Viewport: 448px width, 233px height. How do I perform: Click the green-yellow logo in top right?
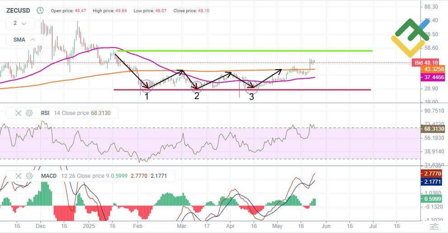(410, 38)
